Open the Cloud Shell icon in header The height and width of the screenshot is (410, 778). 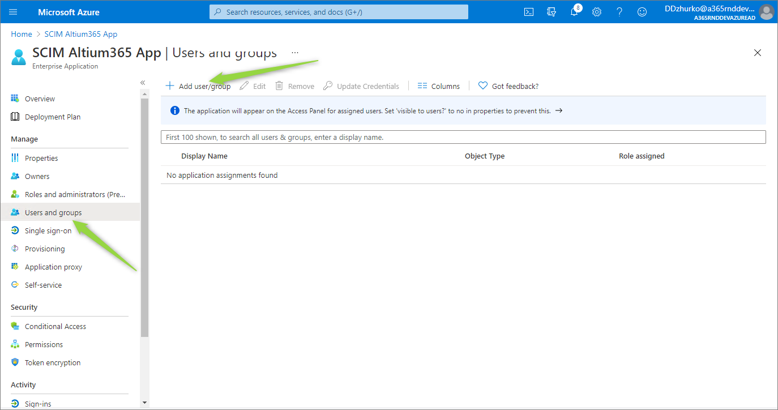tap(529, 12)
